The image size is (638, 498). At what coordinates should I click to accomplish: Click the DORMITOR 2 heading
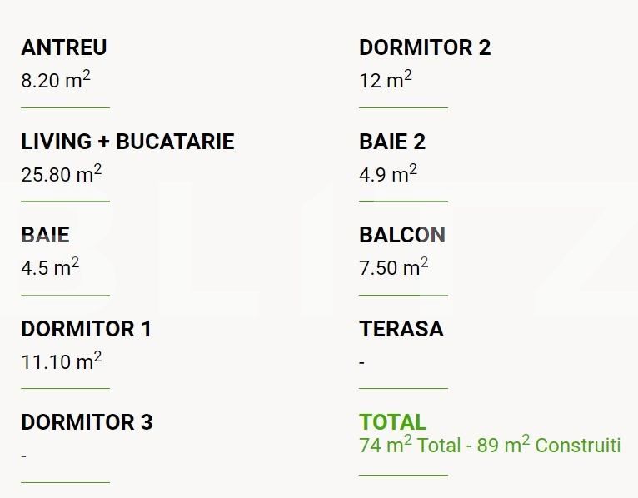coord(425,48)
